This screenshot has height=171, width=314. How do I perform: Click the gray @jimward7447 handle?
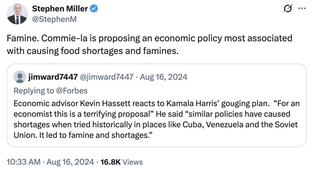[x=107, y=77]
